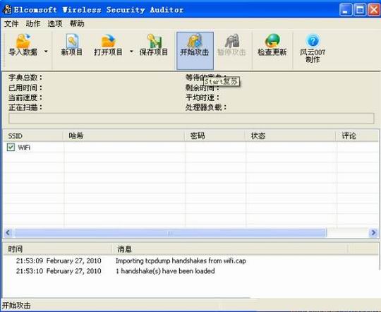Create a 新项目 new project
The height and width of the screenshot is (312, 381).
[72, 45]
